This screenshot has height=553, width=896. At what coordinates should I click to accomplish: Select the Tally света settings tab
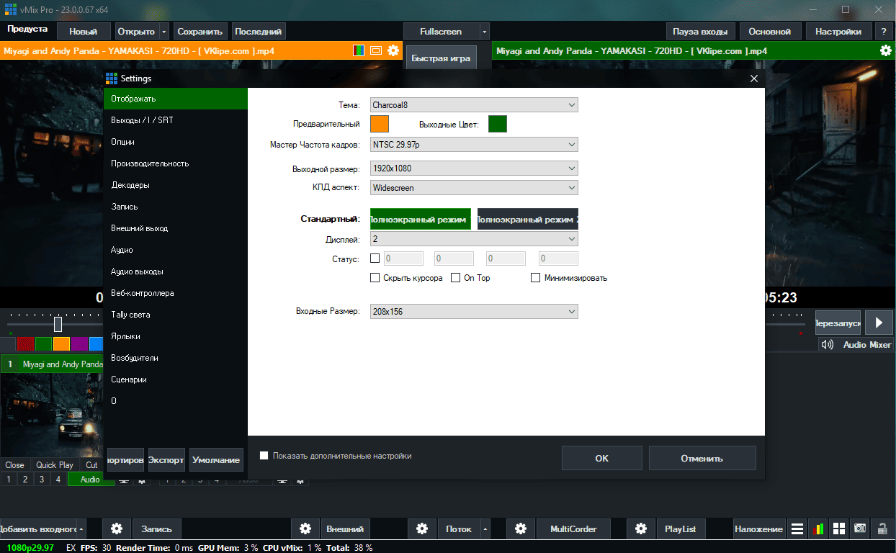point(175,315)
